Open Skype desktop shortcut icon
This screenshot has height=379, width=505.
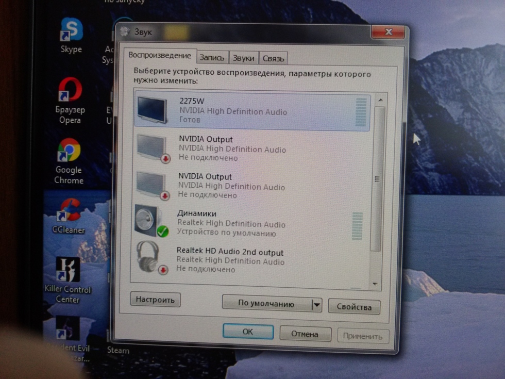(x=71, y=32)
